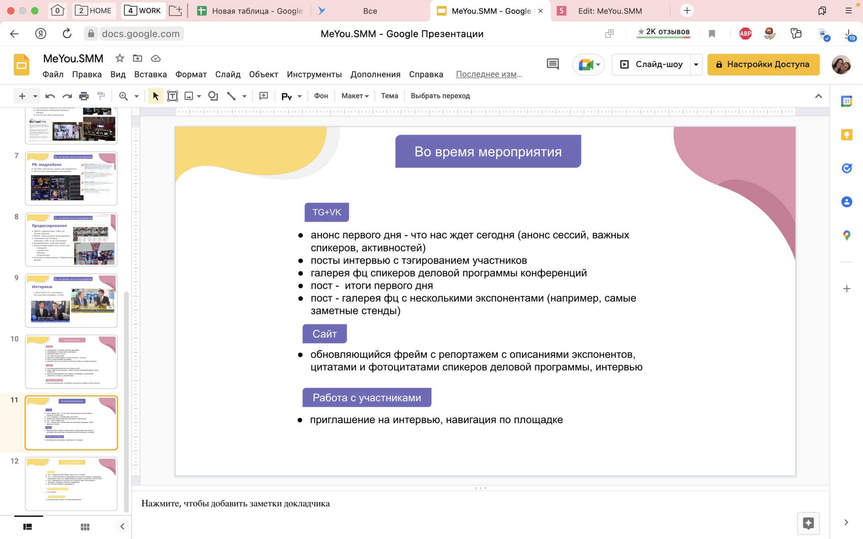Select the text box tool
The image size is (863, 539).
173,96
